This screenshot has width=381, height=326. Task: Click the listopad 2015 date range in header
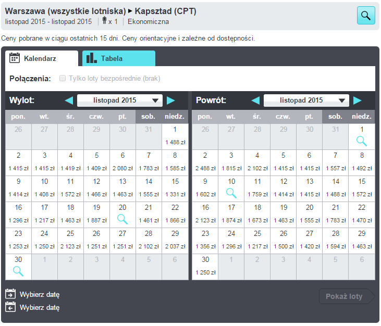48,21
